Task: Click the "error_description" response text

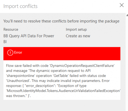Action: point(40,86)
